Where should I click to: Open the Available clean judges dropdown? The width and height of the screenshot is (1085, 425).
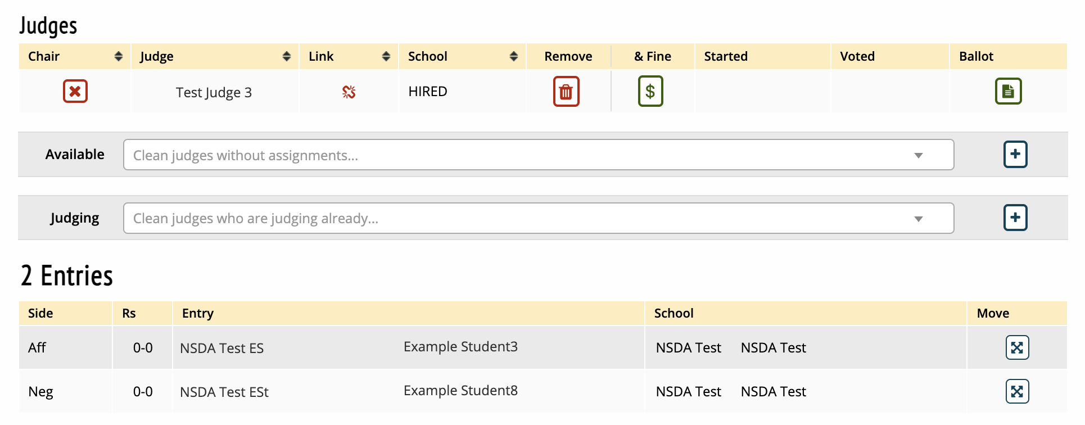pos(538,155)
